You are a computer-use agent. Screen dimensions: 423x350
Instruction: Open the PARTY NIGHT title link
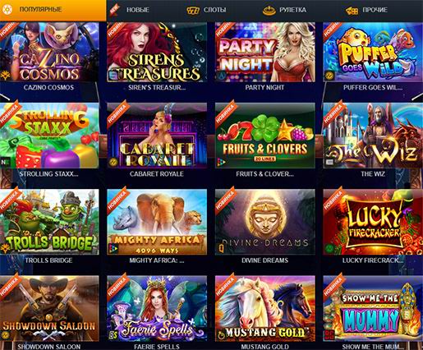264,88
